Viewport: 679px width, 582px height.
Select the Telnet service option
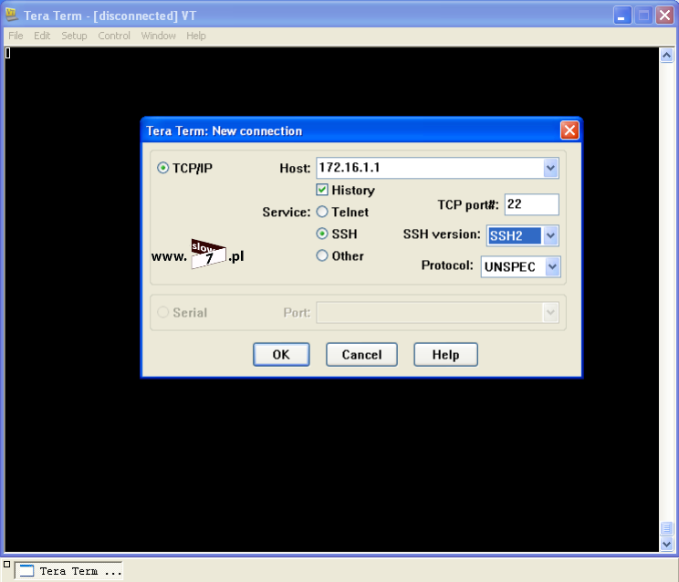(322, 212)
